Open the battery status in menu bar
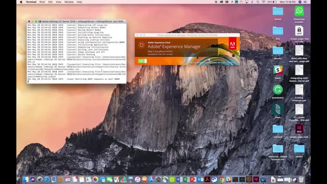The height and width of the screenshot is (184, 327). tap(272, 2)
